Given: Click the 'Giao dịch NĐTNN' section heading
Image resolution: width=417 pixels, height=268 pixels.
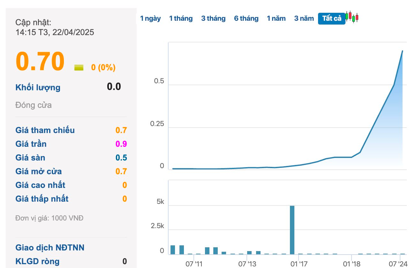Looking at the screenshot, I should (50, 248).
